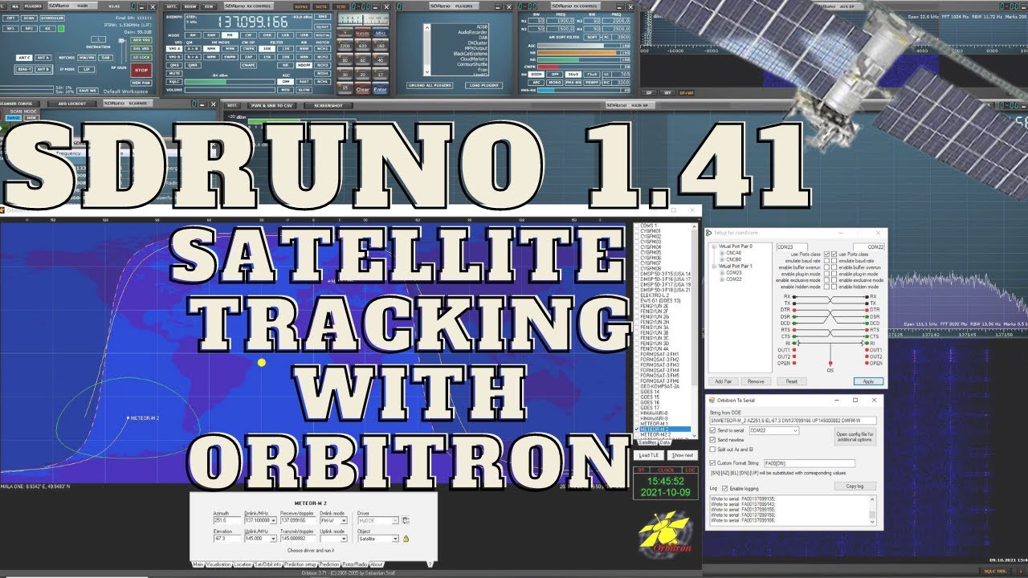Click Reset in com0com setup
Image resolution: width=1028 pixels, height=578 pixels.
[x=792, y=381]
